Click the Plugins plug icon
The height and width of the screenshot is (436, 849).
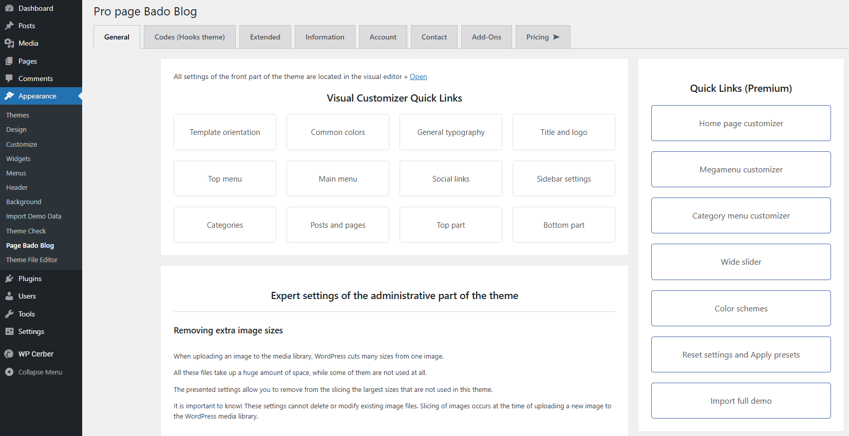[x=9, y=279]
